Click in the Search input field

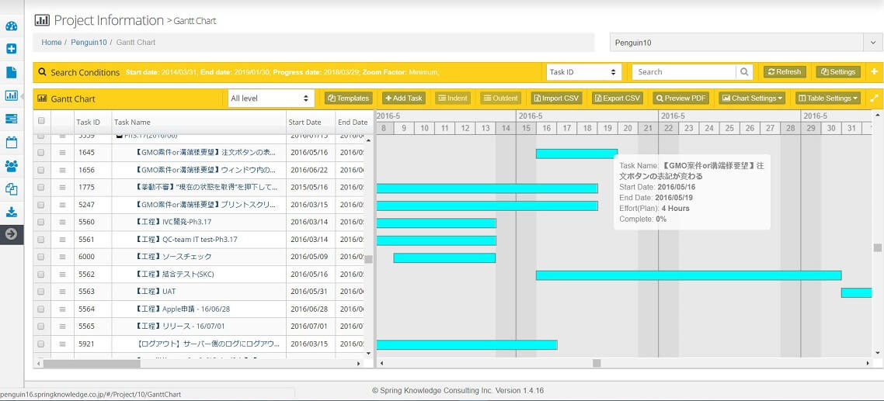(x=684, y=72)
